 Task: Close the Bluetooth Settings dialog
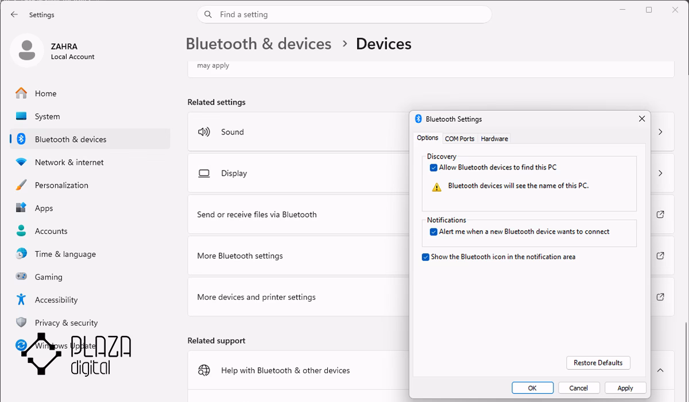pyautogui.click(x=642, y=119)
